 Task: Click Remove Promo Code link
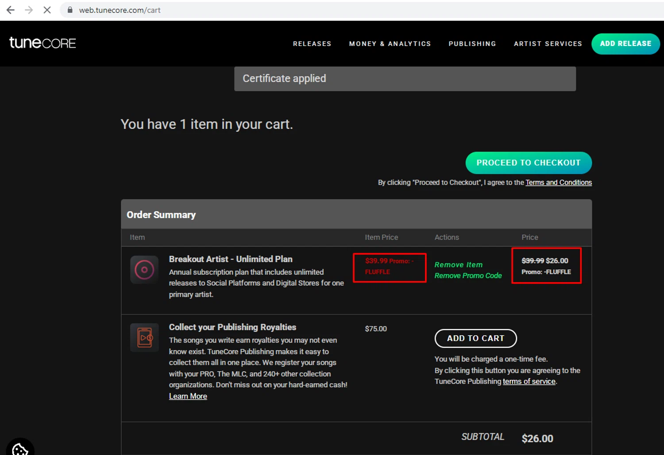click(468, 275)
